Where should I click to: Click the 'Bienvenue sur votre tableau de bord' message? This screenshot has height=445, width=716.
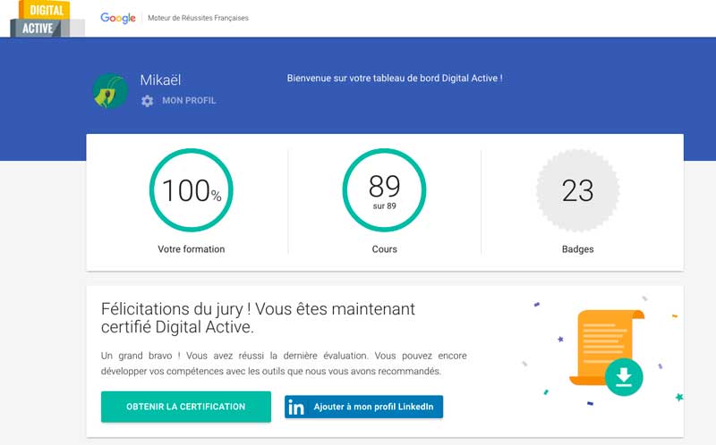tap(395, 78)
